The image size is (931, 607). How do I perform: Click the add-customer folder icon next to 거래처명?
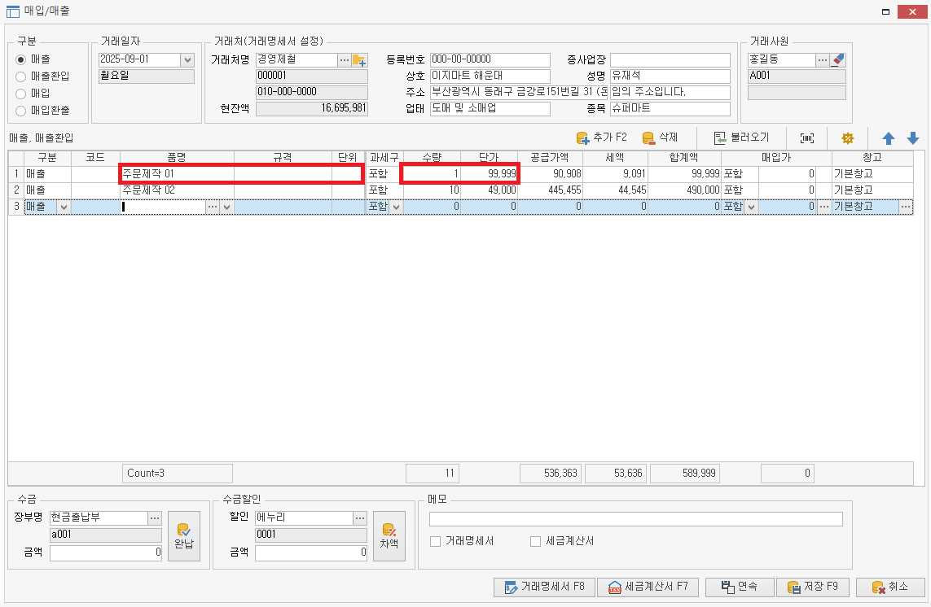click(x=359, y=60)
